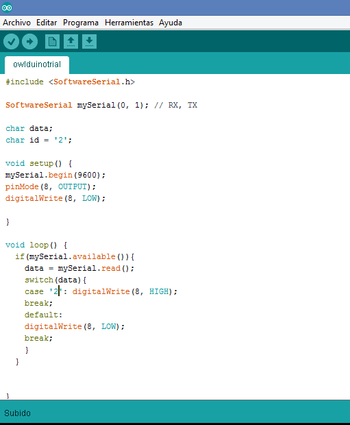Click the 'void loop() {' line
The image size is (350, 425).
point(36,245)
